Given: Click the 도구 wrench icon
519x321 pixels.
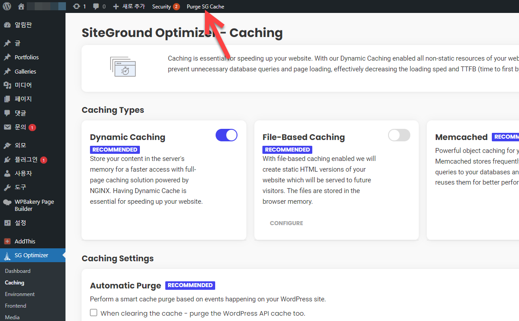Looking at the screenshot, I should point(7,187).
